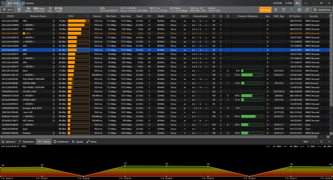Toggle the 2.4 GHz band filter
This screenshot has height=180, width=333.
[277, 3]
